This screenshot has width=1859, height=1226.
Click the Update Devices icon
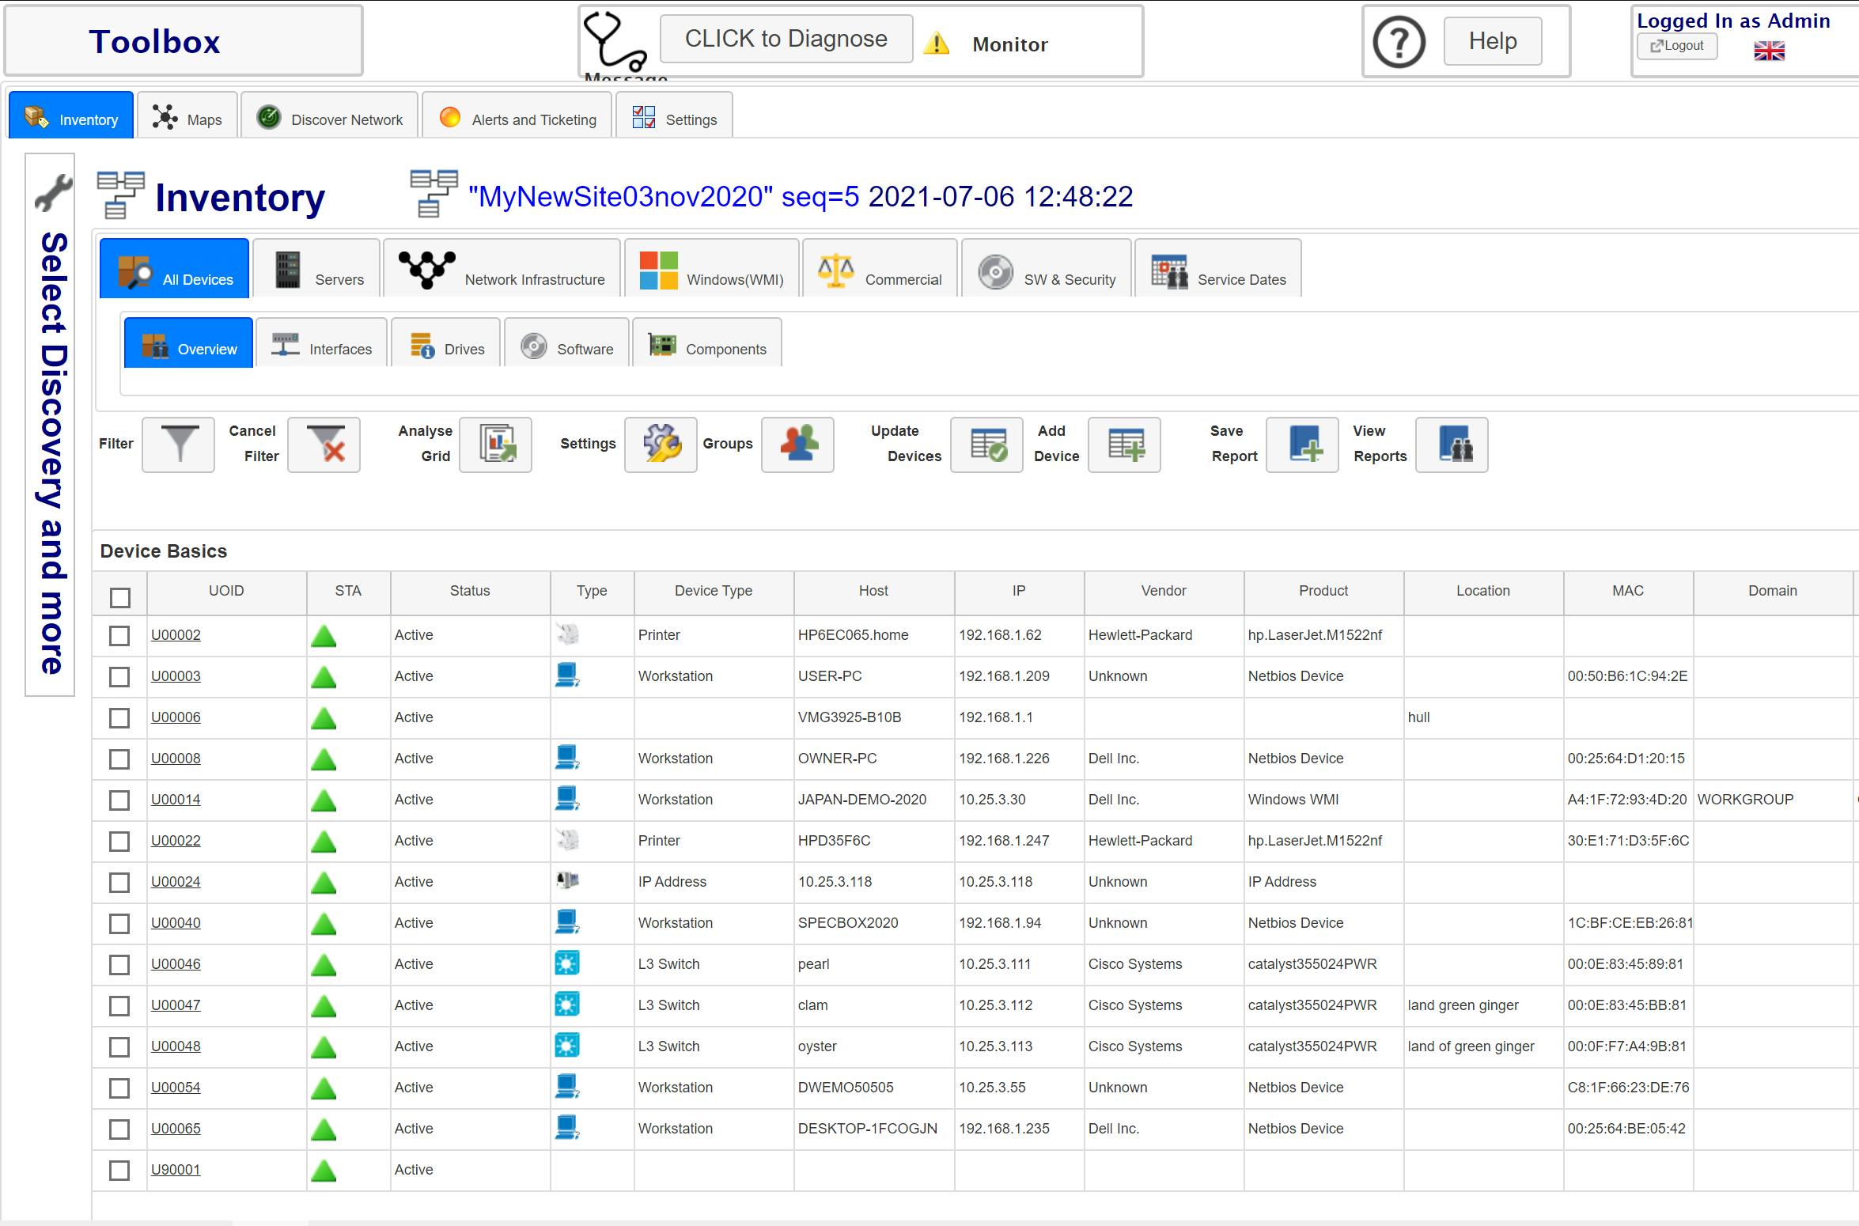tap(986, 445)
